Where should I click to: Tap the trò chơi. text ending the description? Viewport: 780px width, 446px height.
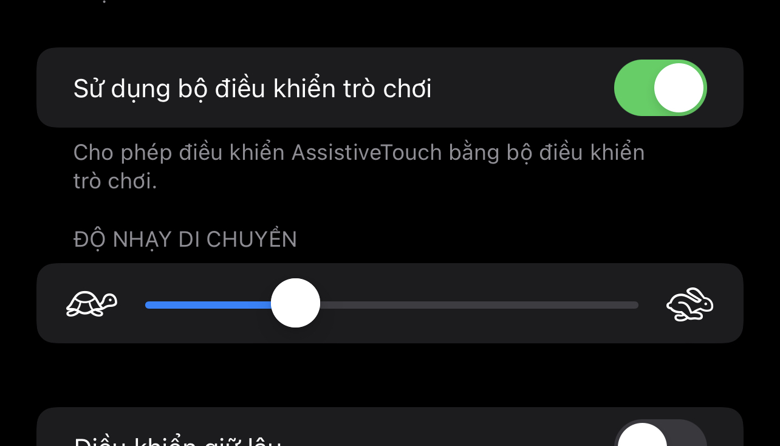point(115,181)
